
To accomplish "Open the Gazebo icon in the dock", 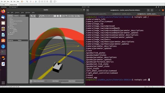I will pyautogui.click(x=3, y=58).
